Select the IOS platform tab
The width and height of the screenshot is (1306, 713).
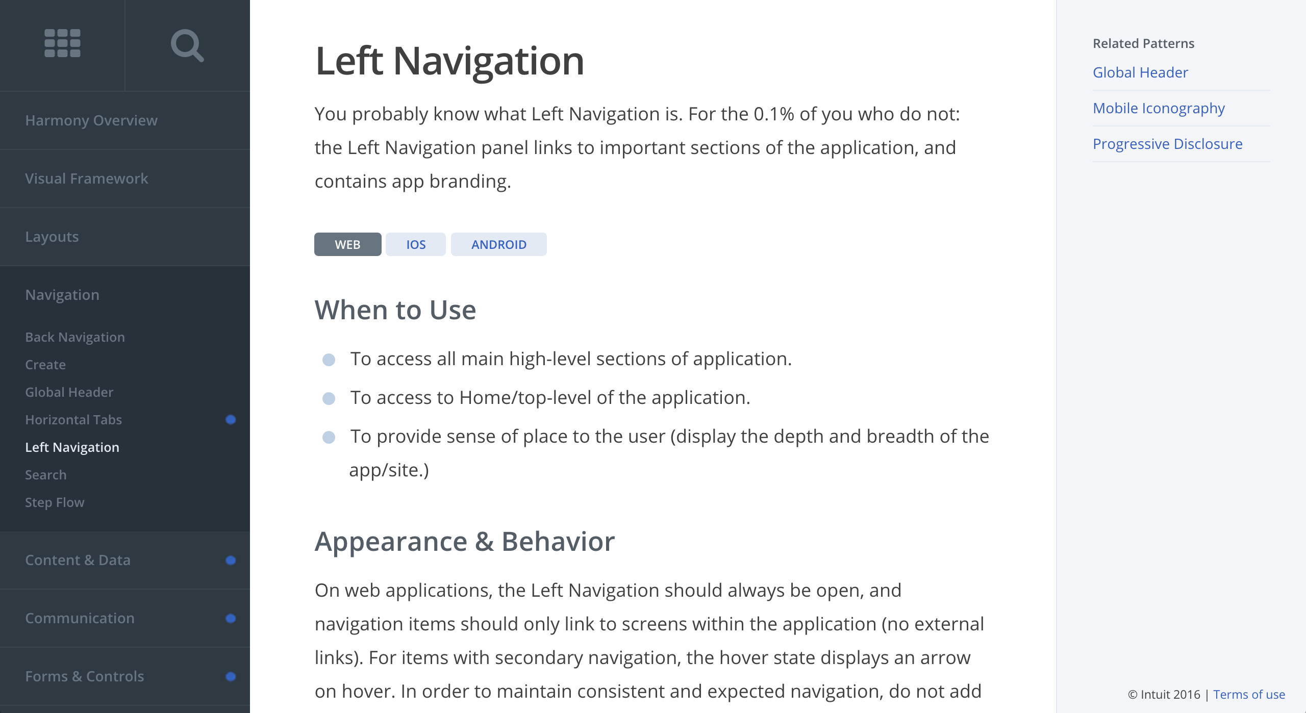[416, 244]
